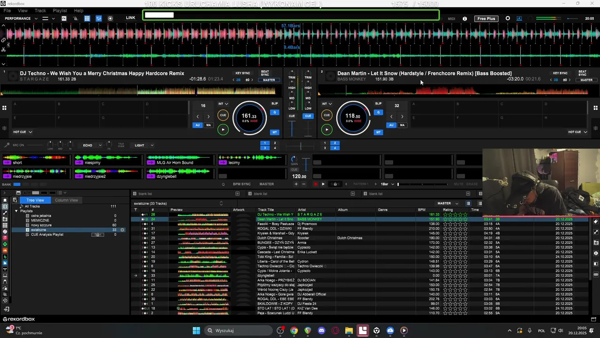
Task: Trigger the short sampler slot
Action: [x=37, y=160]
